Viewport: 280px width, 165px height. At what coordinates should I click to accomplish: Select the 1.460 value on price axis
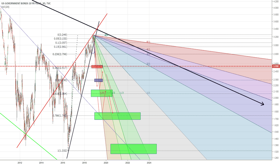tap(276, 139)
